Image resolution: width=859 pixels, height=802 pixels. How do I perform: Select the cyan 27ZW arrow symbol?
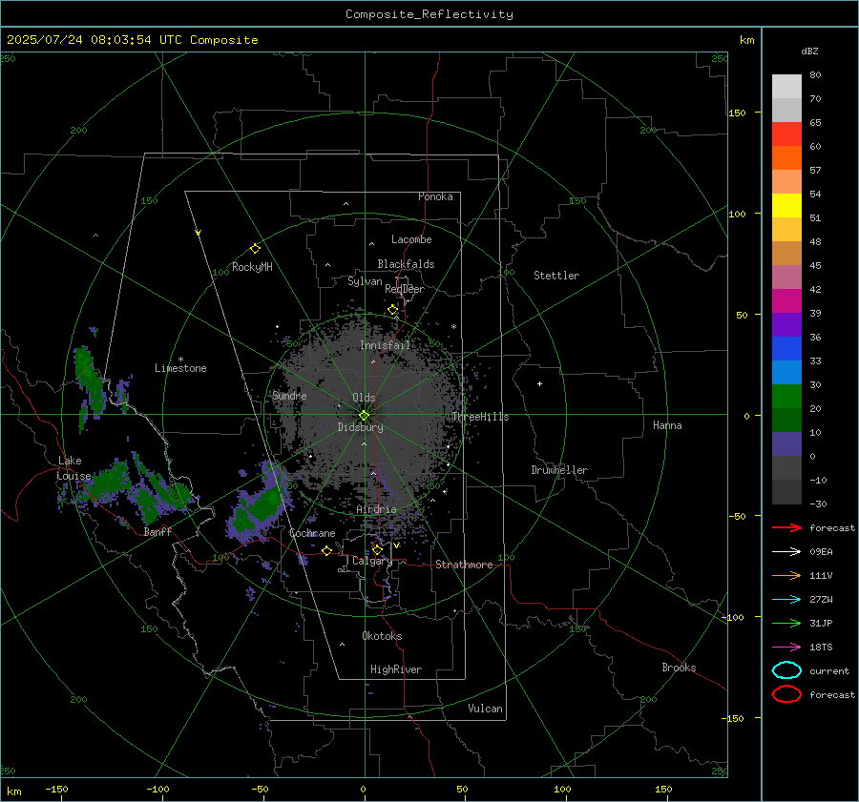(786, 600)
